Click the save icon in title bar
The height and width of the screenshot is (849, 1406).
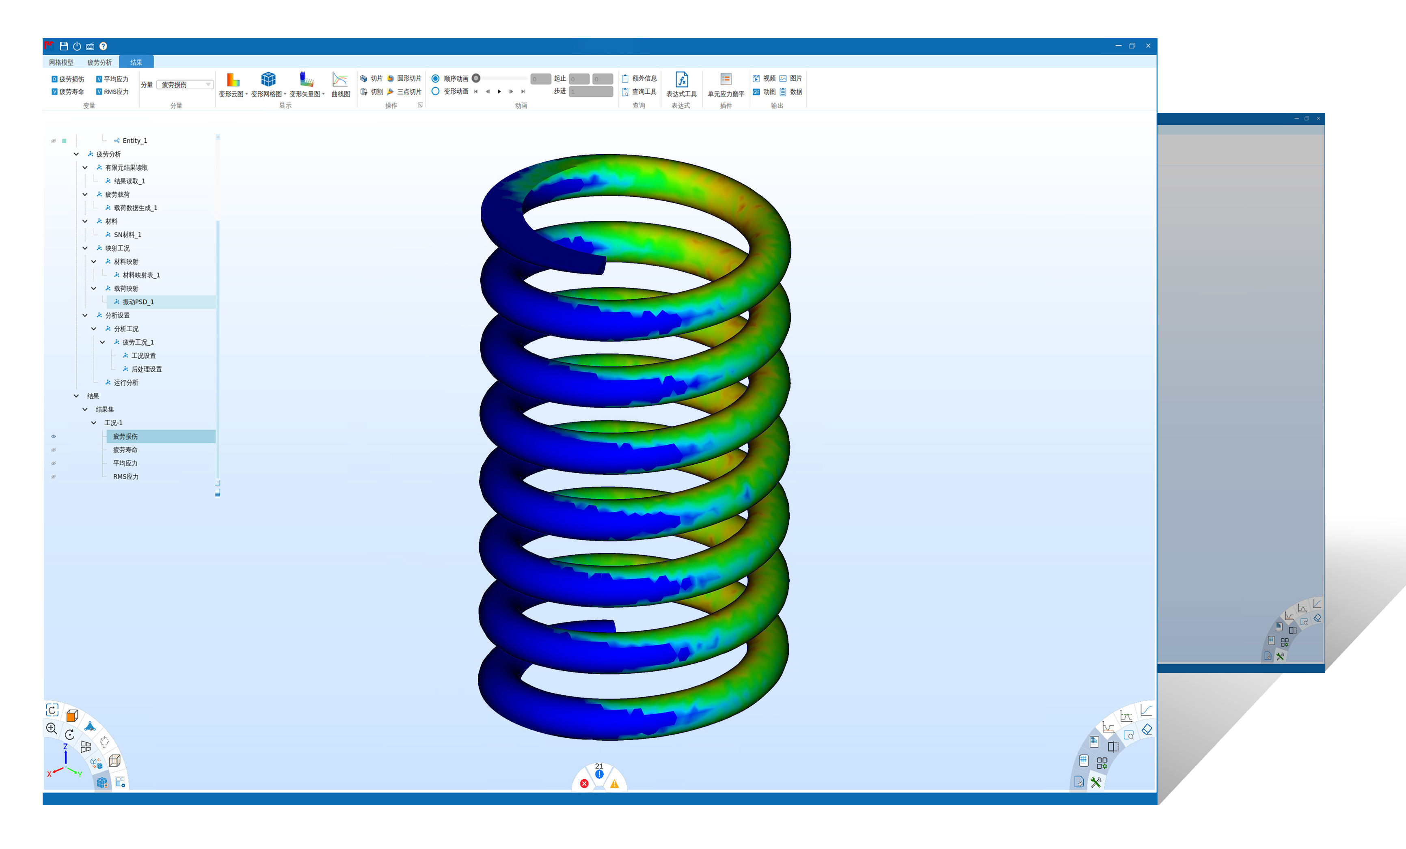[64, 46]
